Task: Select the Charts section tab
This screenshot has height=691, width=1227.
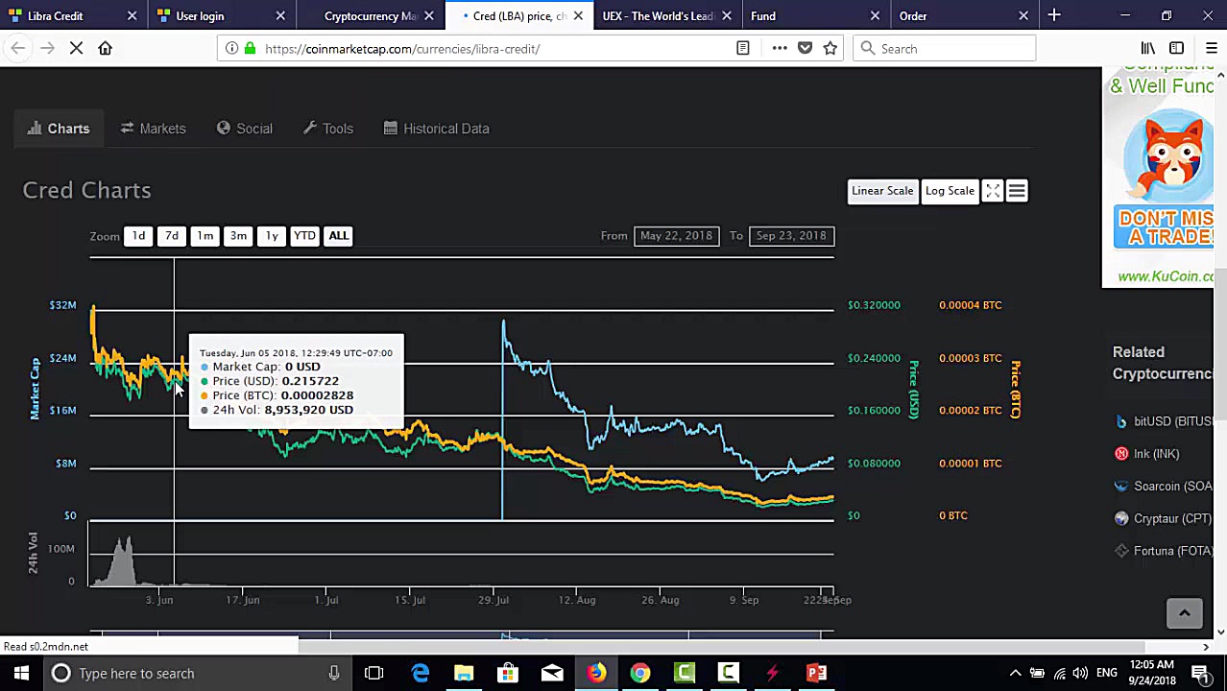Action: click(x=59, y=129)
